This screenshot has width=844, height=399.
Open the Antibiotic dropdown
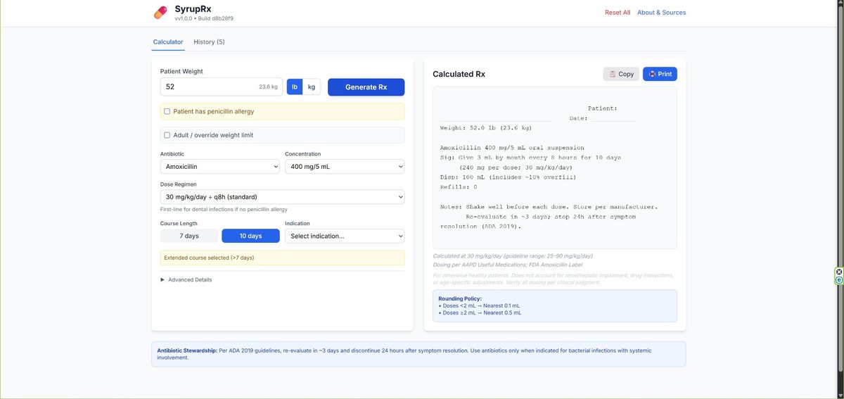220,167
